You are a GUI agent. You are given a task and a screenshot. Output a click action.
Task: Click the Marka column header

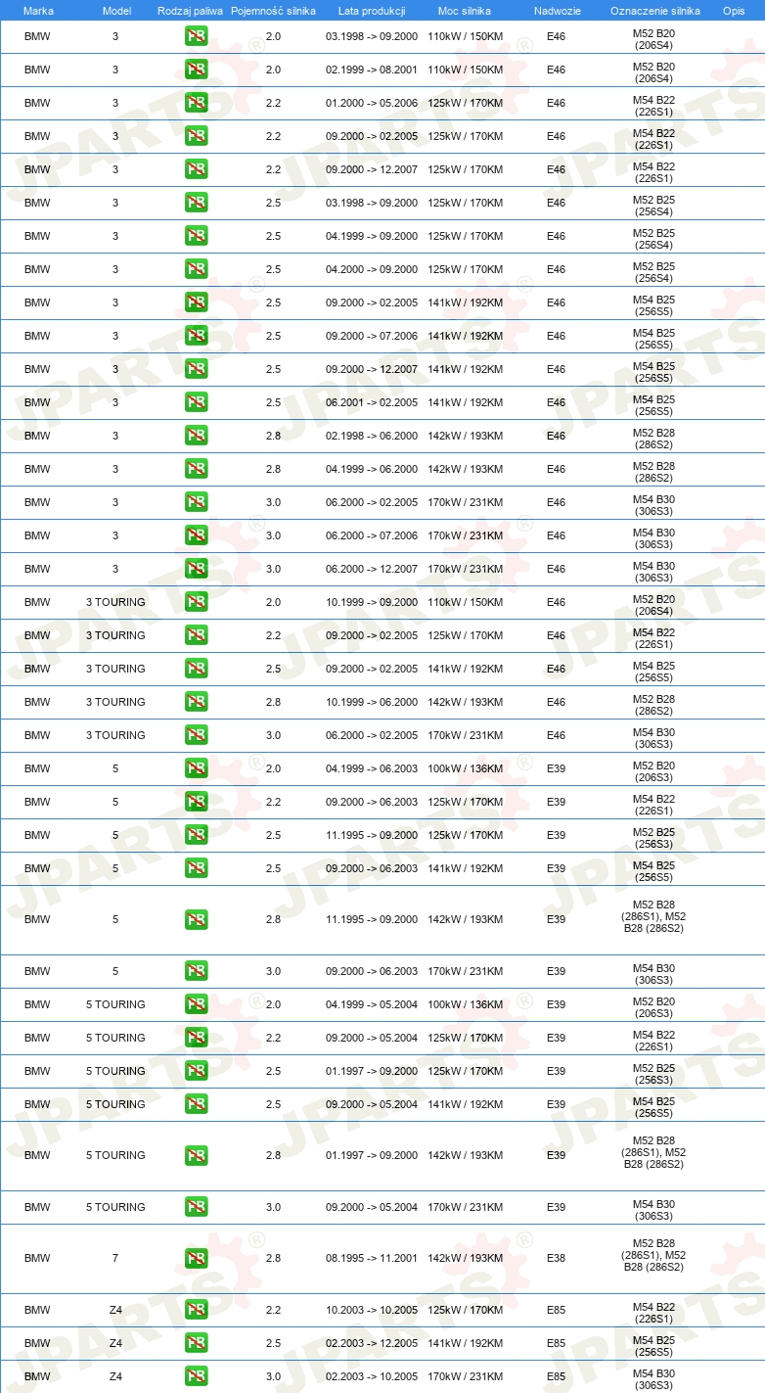pyautogui.click(x=38, y=10)
